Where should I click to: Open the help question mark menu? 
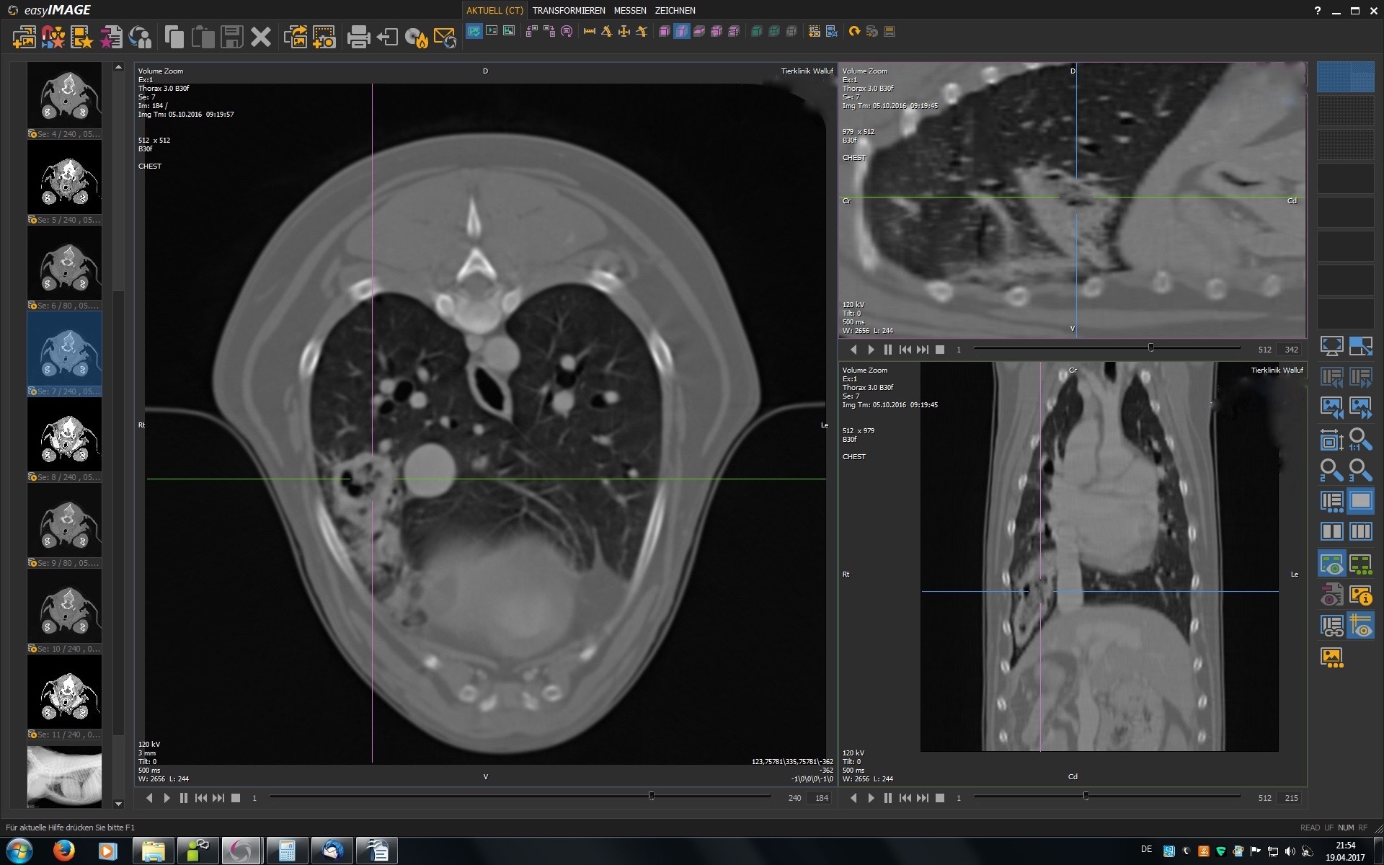(1317, 10)
